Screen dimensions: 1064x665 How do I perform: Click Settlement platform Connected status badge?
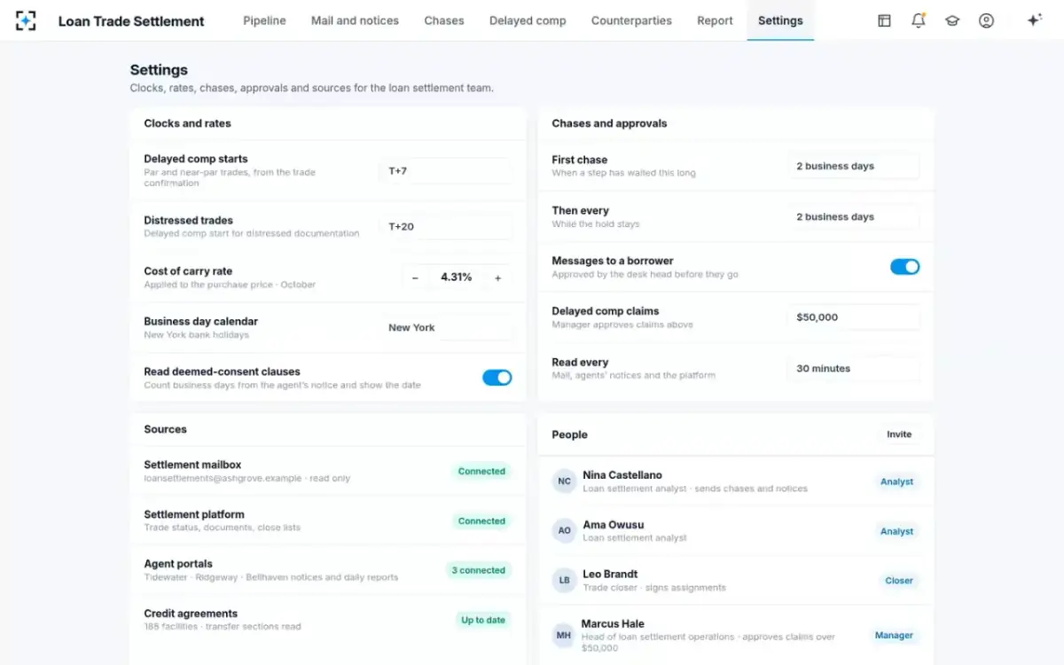481,521
